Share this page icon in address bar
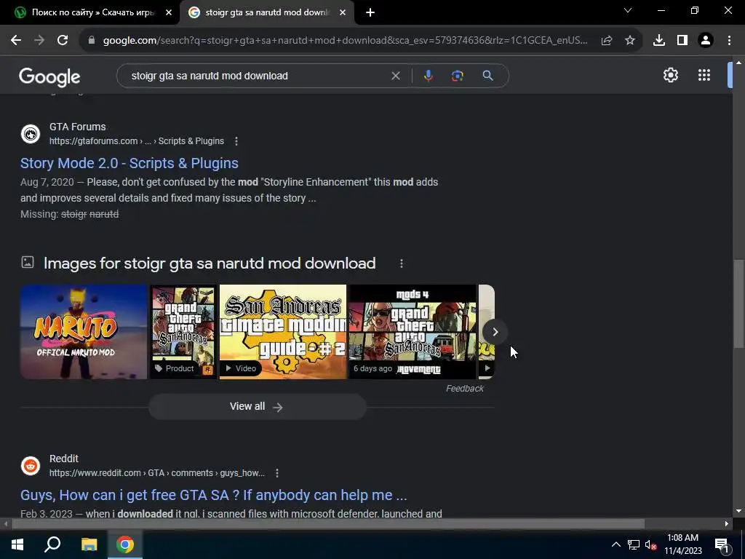The height and width of the screenshot is (559, 745). 607,41
